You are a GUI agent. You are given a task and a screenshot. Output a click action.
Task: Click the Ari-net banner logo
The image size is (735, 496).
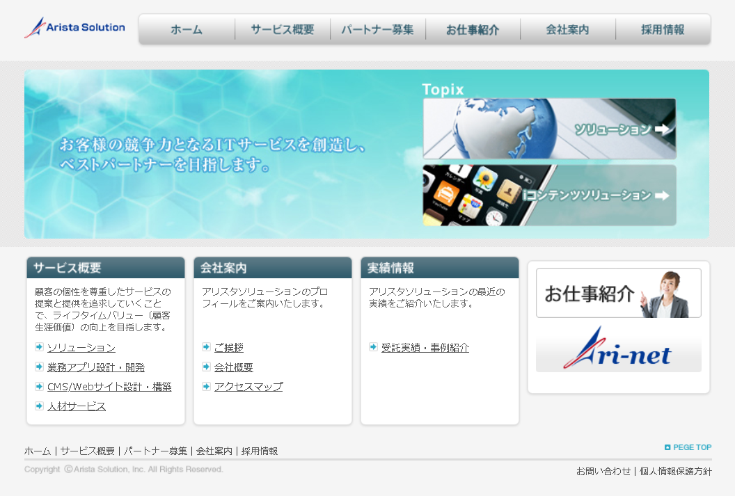click(618, 354)
